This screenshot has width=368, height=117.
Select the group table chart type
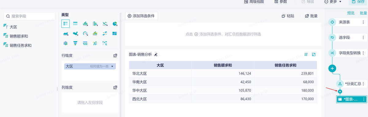(65, 24)
